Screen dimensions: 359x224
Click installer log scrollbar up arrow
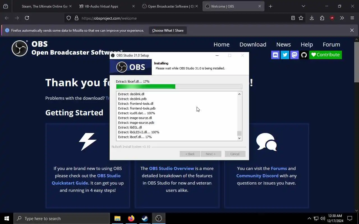(x=239, y=94)
